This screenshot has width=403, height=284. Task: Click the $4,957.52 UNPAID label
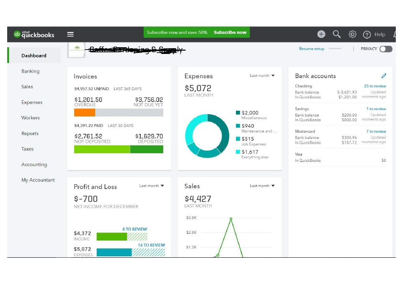(x=91, y=89)
